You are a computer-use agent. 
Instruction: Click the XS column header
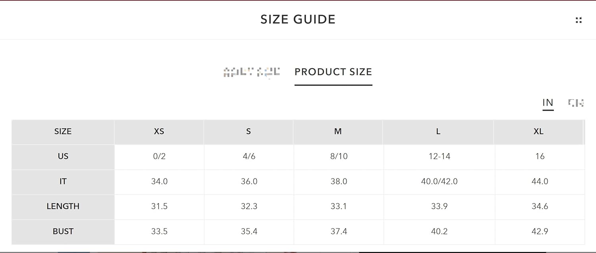tap(159, 132)
